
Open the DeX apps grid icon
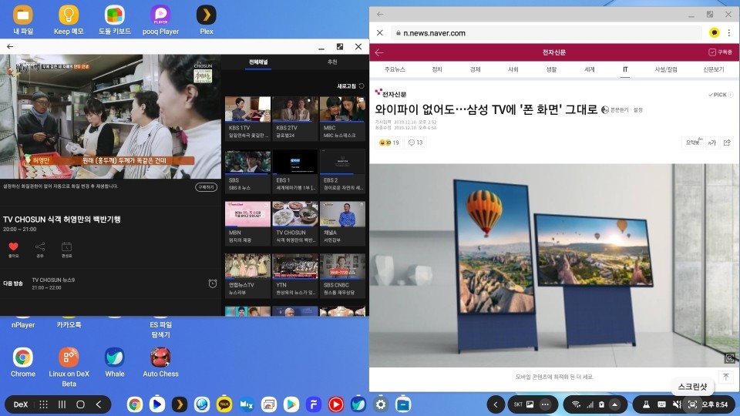click(43, 404)
